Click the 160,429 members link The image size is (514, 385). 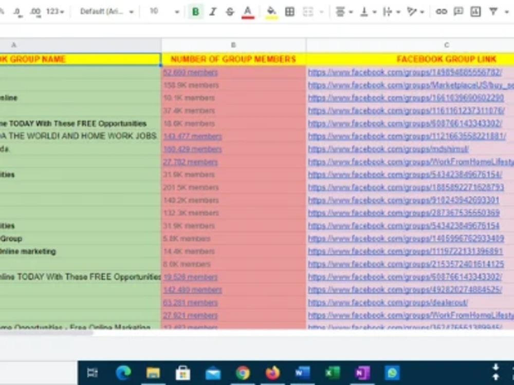pyautogui.click(x=192, y=149)
